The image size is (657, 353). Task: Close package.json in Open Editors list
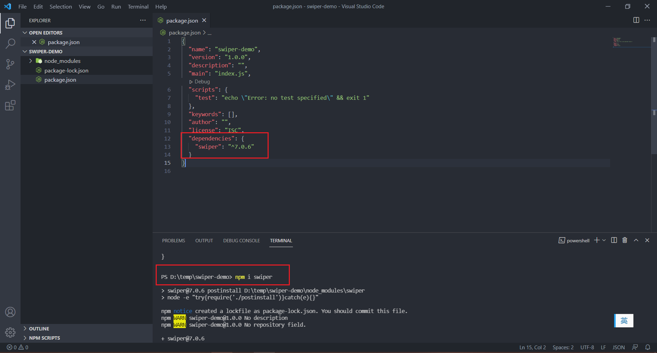point(34,42)
